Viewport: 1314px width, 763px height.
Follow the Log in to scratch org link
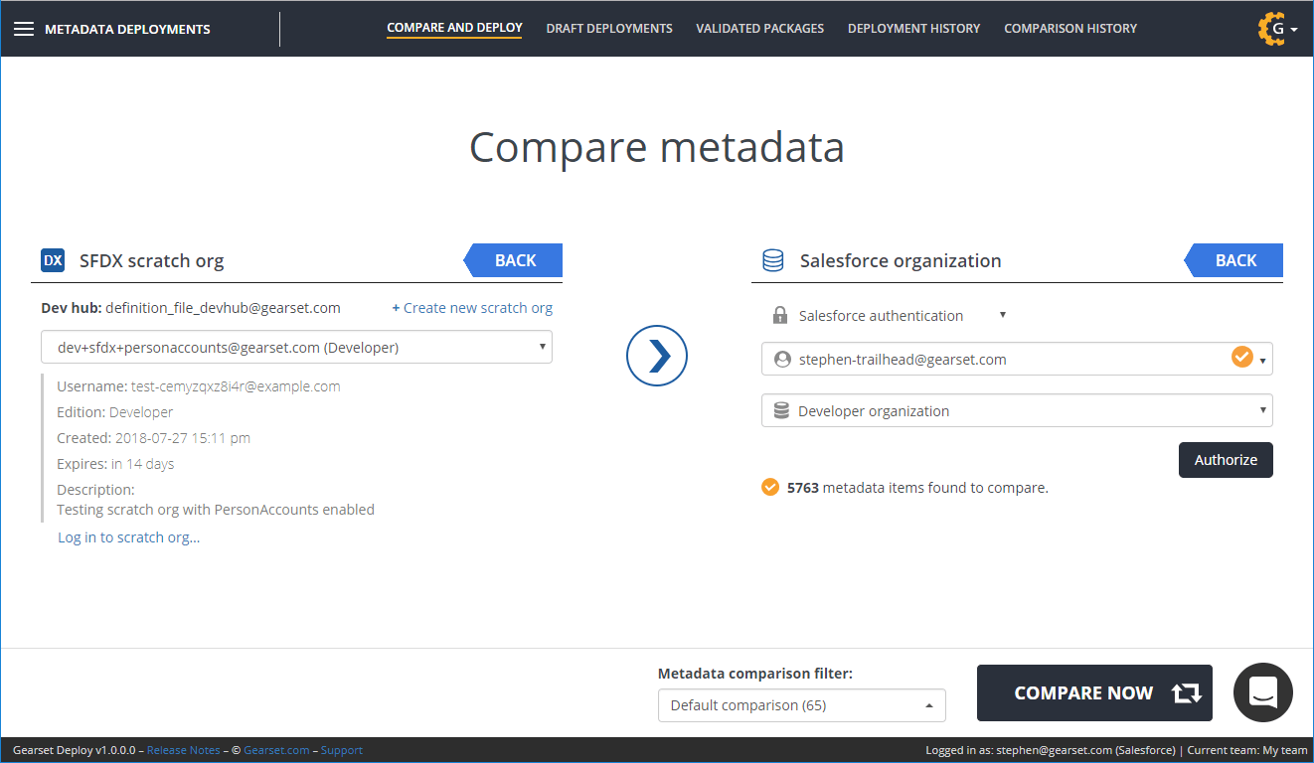128,537
